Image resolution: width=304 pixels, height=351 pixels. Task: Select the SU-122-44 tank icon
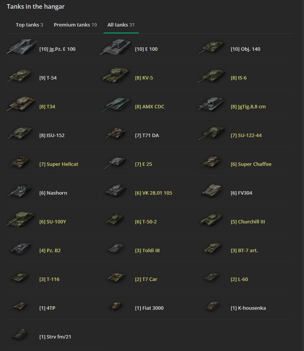click(x=211, y=133)
